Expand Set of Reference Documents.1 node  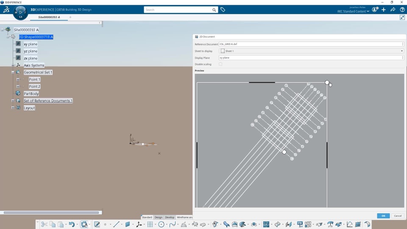[13, 101]
